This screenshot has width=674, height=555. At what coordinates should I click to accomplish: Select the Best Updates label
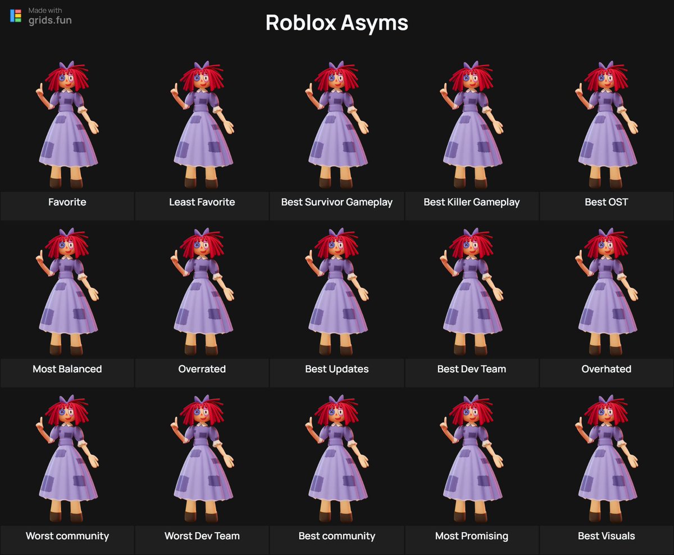(x=337, y=369)
